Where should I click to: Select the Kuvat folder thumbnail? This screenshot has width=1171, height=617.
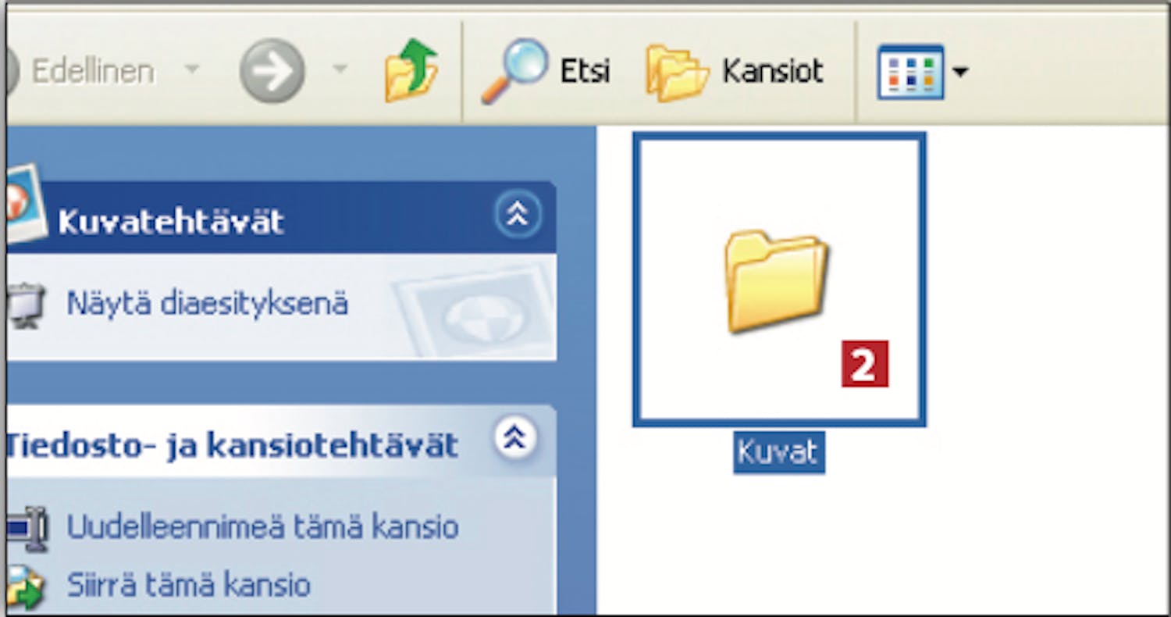click(x=779, y=280)
